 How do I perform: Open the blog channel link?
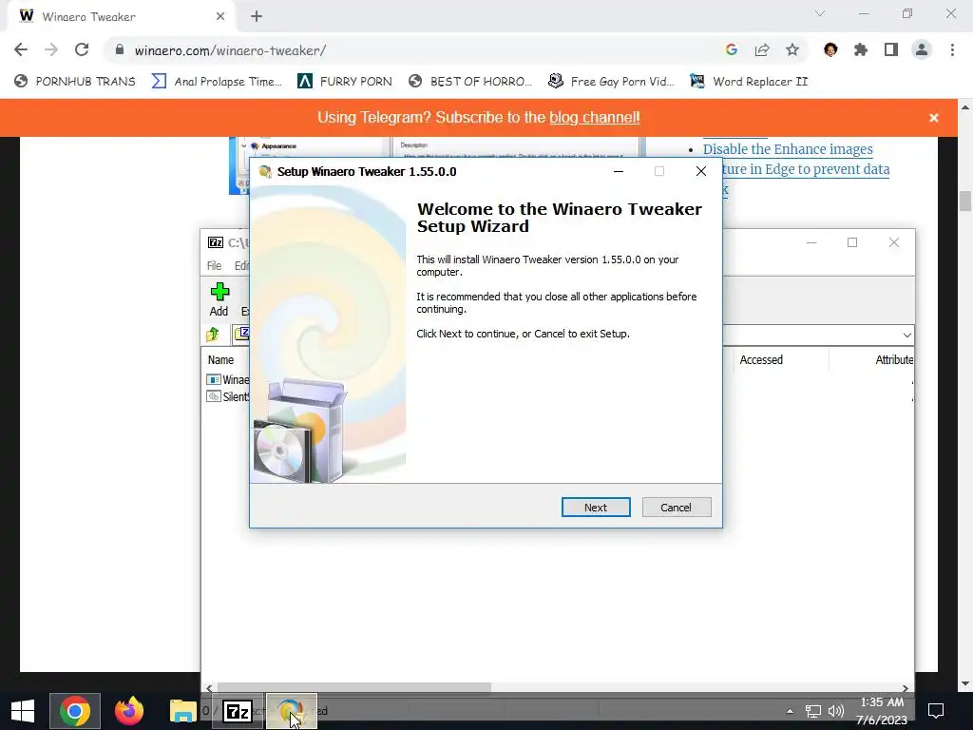coord(594,117)
